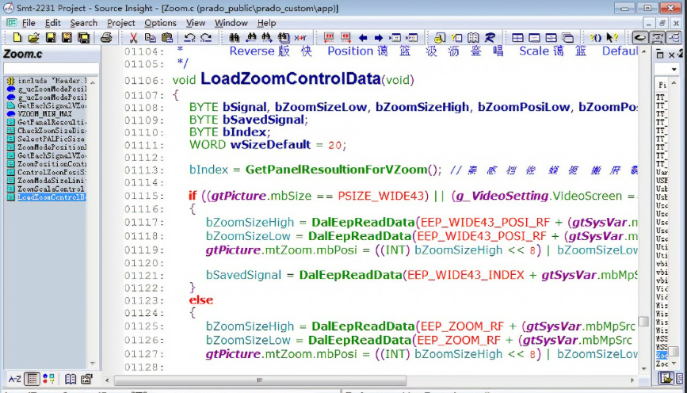Image resolution: width=687 pixels, height=393 pixels.
Task: Click the symbol search input under Zoom.c
Action: 51,68
